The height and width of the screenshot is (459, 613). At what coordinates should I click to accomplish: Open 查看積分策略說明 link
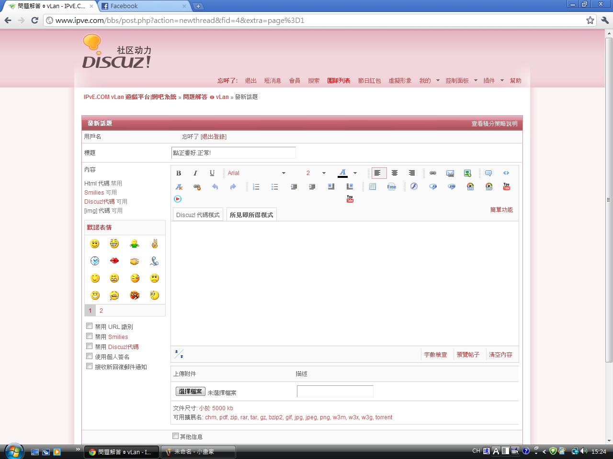(494, 123)
